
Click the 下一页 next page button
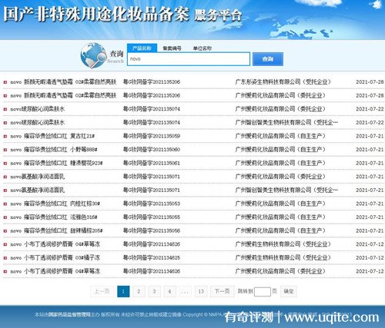coord(222,291)
